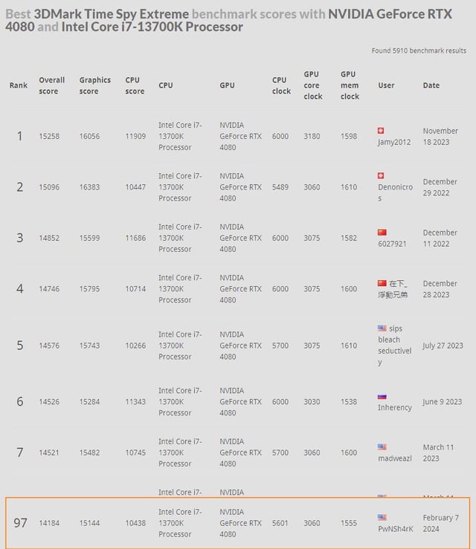Click the China flag in rank 4 row
476x549 pixels.
[382, 283]
